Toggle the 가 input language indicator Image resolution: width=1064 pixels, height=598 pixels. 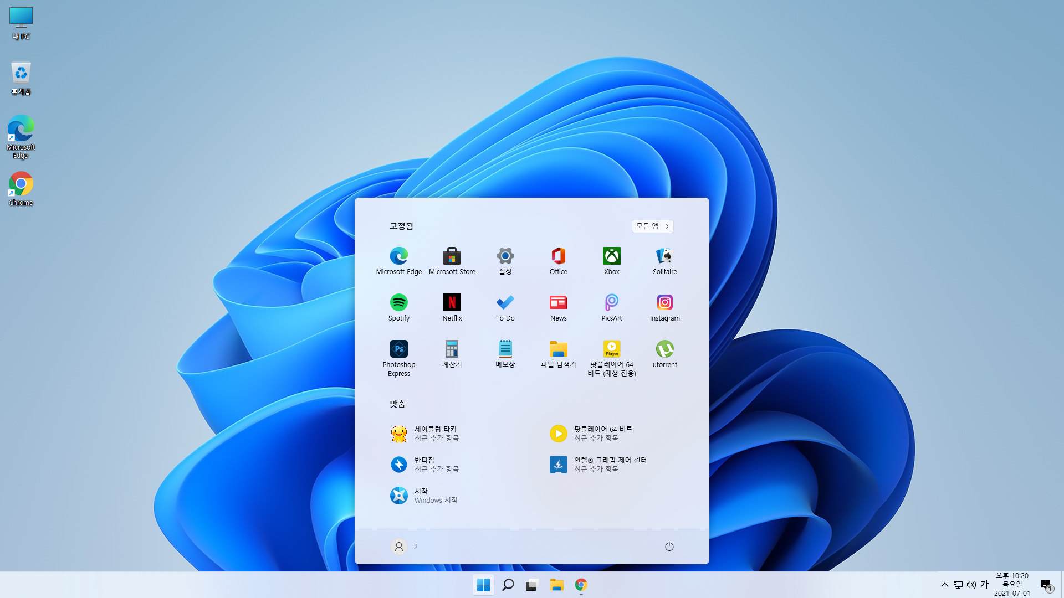(x=985, y=585)
